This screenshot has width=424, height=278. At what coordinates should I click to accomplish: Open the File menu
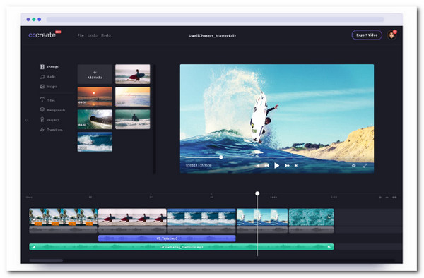tap(81, 35)
